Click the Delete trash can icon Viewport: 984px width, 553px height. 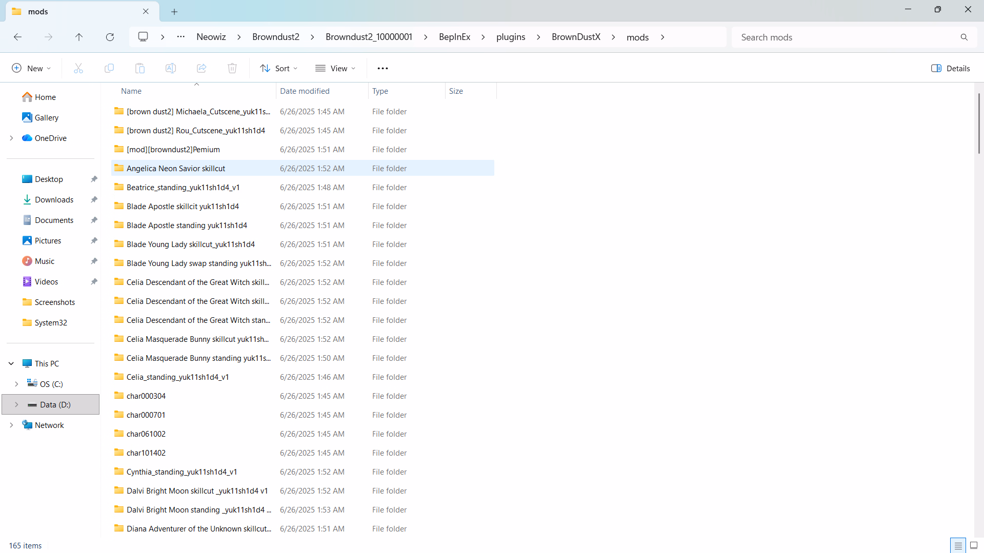[232, 68]
